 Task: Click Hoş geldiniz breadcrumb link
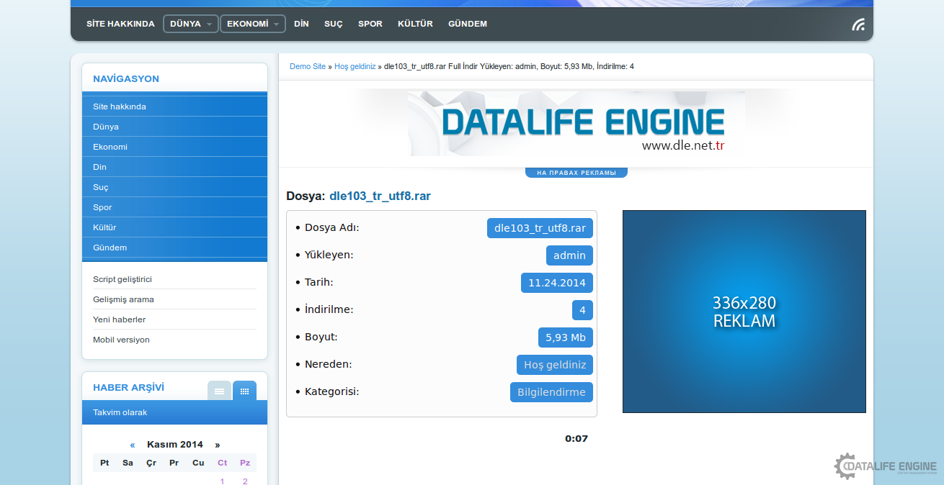coord(355,66)
